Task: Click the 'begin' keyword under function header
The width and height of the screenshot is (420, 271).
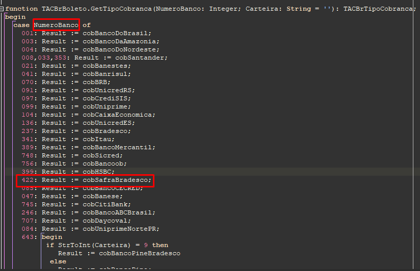Action: [x=15, y=17]
